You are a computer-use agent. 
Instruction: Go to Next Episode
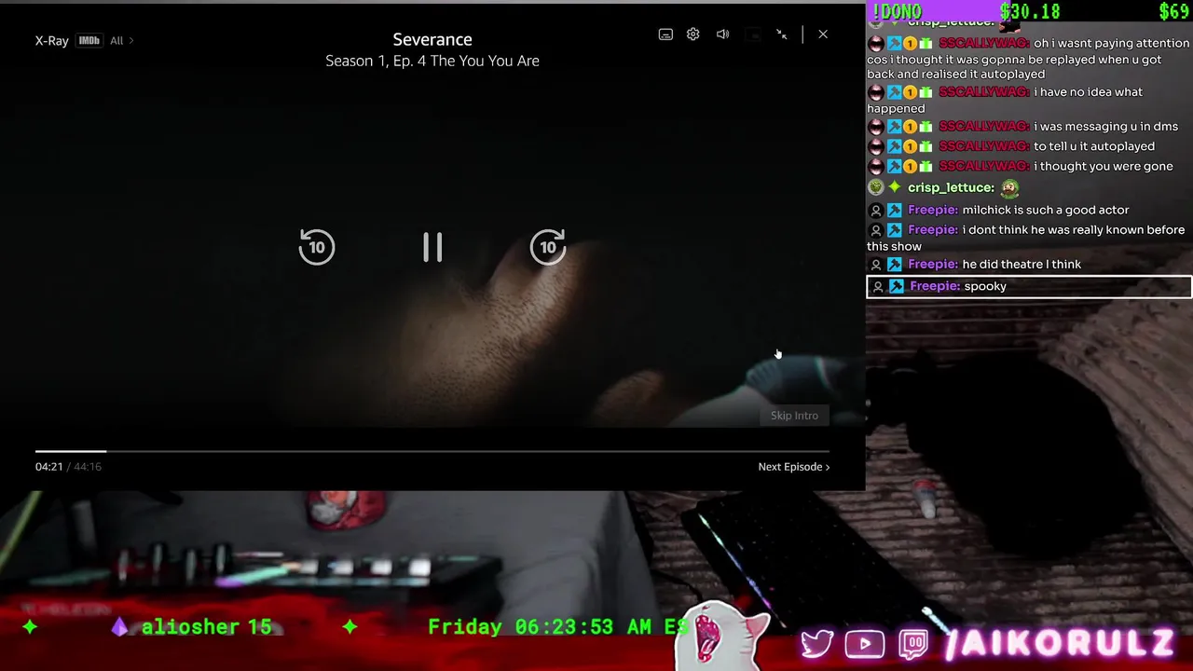pos(793,467)
